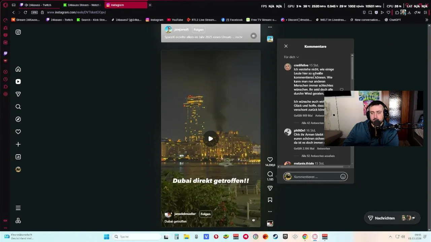Toggle mute on the SpaceX reel above
The width and height of the screenshot is (431, 242).
(254, 36)
